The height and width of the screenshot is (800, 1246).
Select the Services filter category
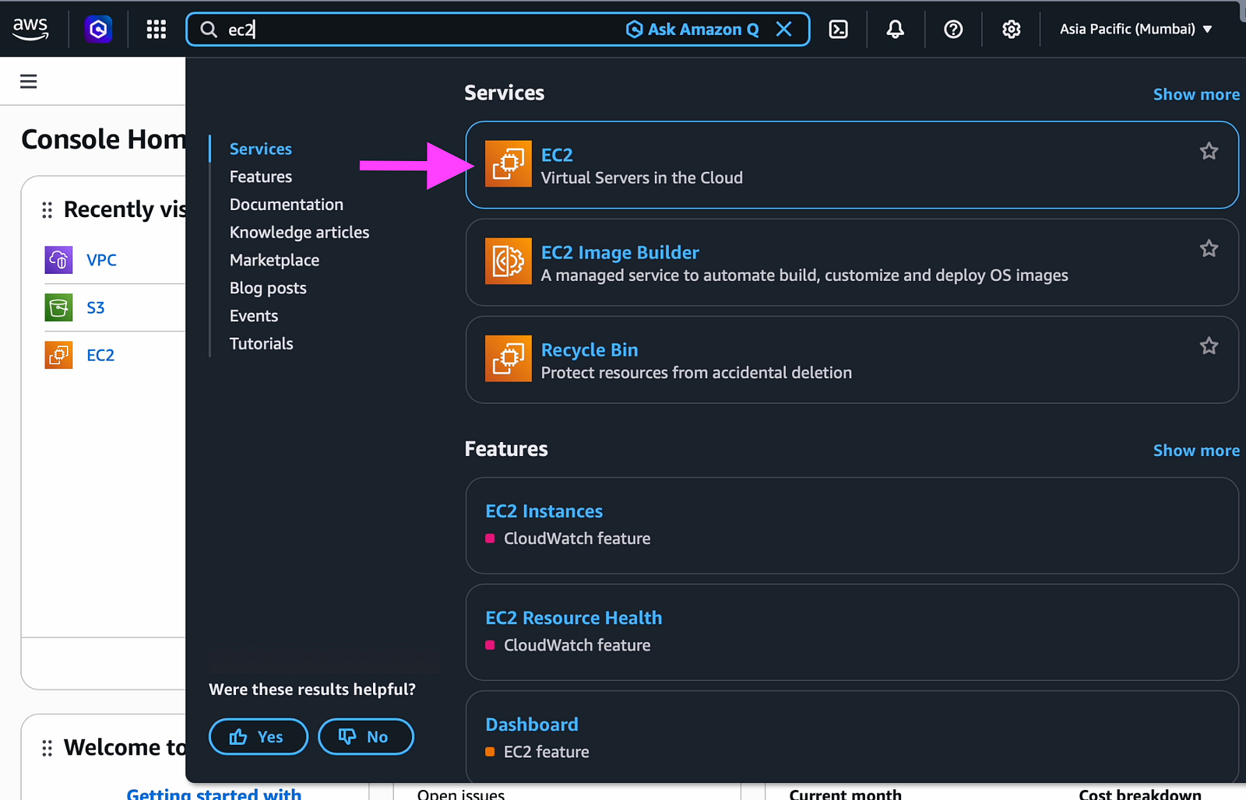[x=261, y=149]
